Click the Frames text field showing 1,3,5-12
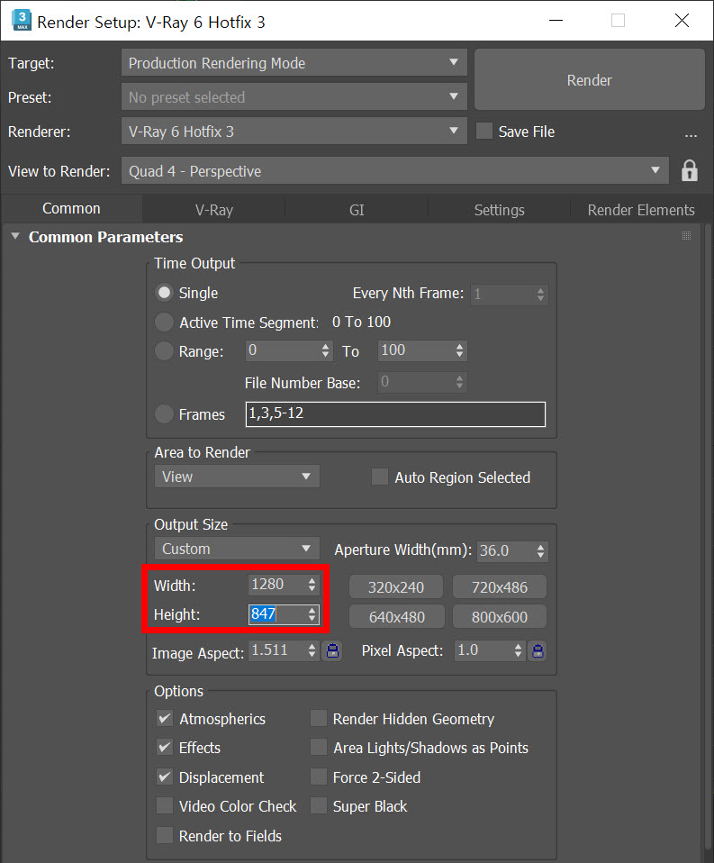Screen dimensions: 714x863 tap(395, 413)
